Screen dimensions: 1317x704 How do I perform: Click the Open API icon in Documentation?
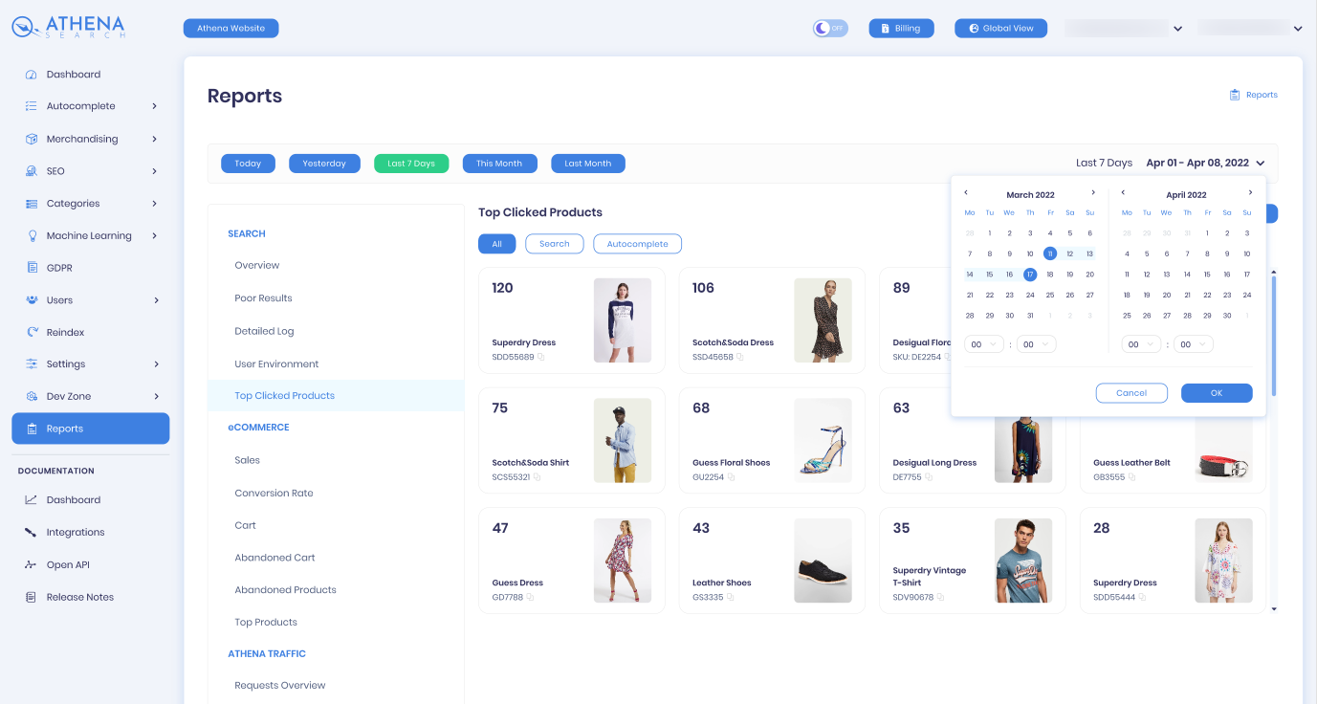[x=31, y=564]
